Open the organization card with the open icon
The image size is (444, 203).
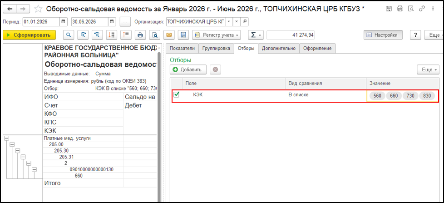[244, 21]
